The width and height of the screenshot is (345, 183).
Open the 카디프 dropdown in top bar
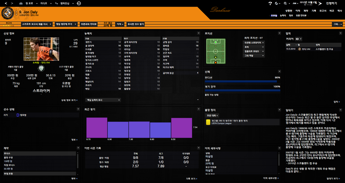[x=46, y=3]
